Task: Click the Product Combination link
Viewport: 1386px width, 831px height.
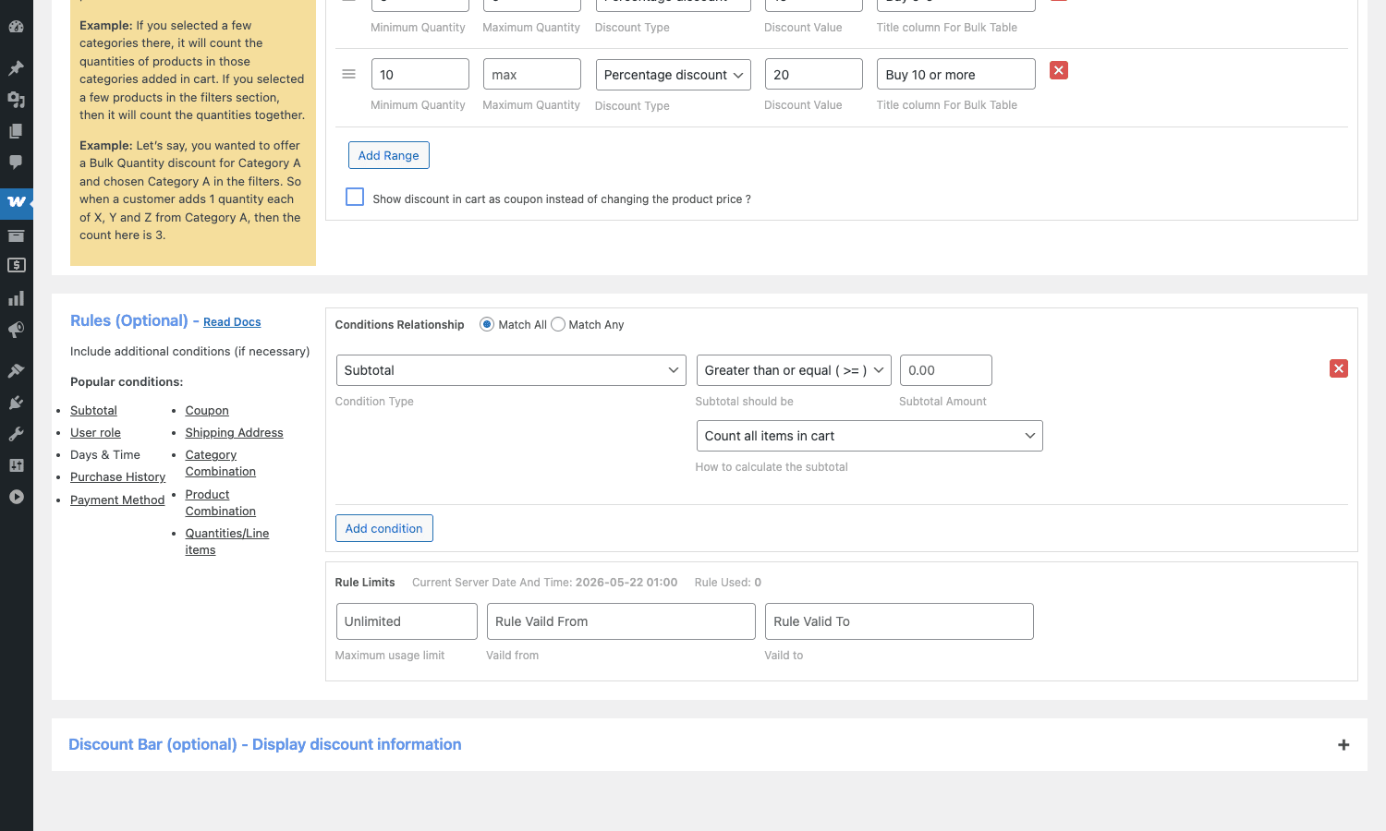Action: pyautogui.click(x=220, y=503)
